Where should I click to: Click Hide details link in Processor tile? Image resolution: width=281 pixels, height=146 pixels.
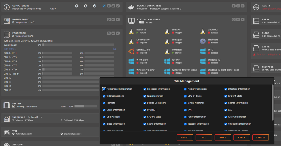(10, 49)
